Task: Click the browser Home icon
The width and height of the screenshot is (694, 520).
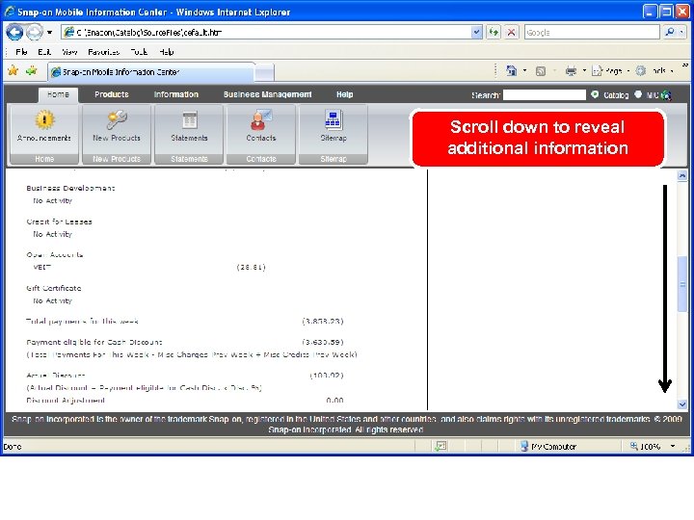Action: [x=512, y=70]
